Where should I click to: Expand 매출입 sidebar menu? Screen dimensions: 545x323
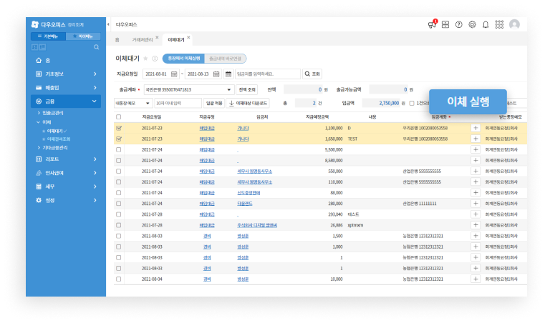(66, 87)
